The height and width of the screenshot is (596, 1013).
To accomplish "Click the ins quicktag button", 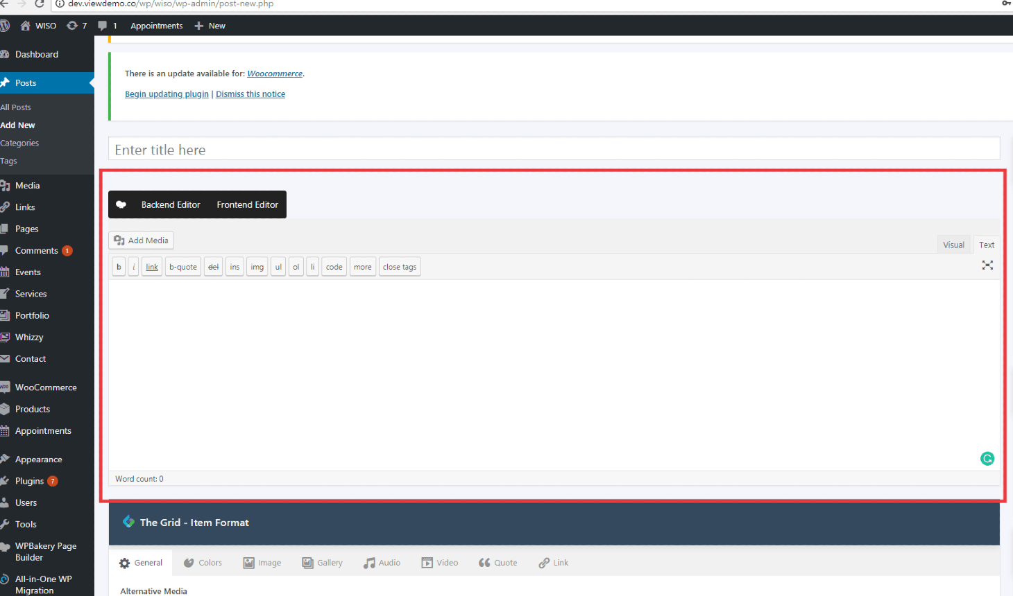I will tap(235, 267).
